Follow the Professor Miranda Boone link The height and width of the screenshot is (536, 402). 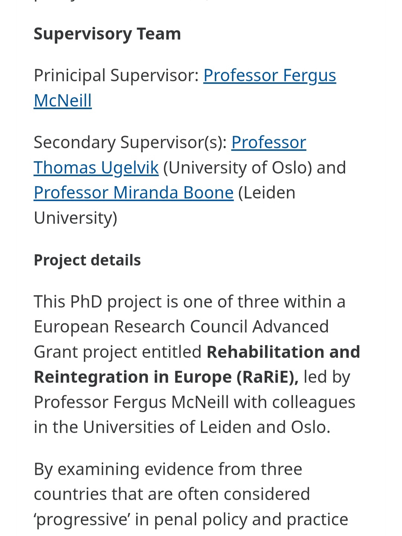coord(133,193)
